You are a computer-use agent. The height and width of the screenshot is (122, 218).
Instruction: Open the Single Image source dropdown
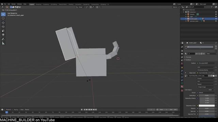[206, 87]
